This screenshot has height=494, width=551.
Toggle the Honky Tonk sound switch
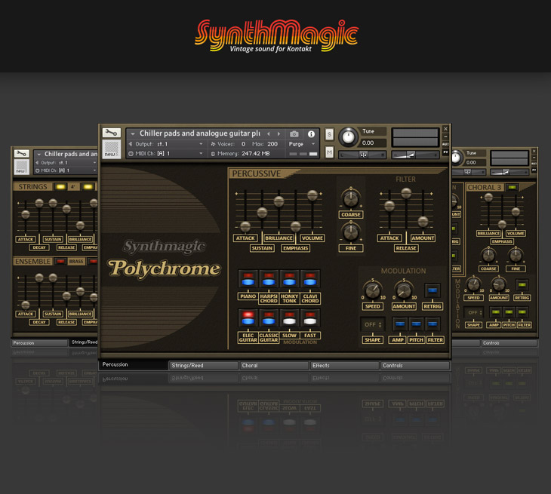click(289, 279)
